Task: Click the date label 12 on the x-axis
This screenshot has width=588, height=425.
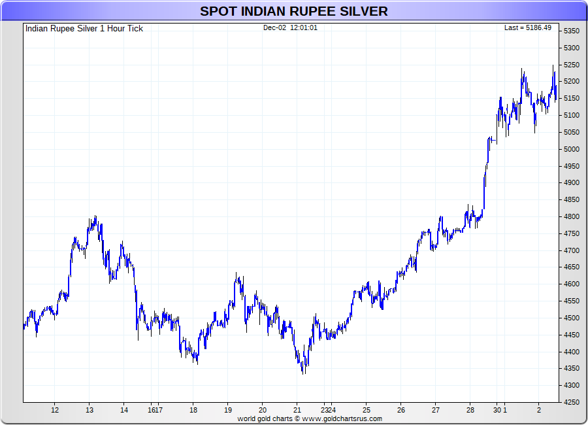Action: coord(55,410)
